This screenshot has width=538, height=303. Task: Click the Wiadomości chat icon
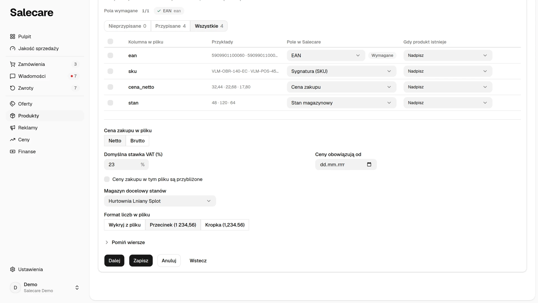(13, 76)
